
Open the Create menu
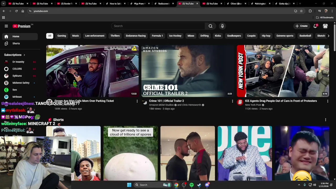pyautogui.click(x=301, y=26)
